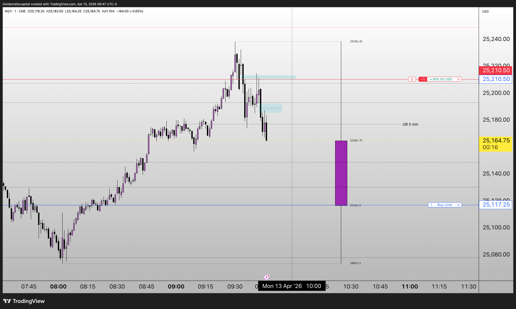This screenshot has width=516, height=309.
Task: Click the L25,164.25 low value
Action: point(73,11)
